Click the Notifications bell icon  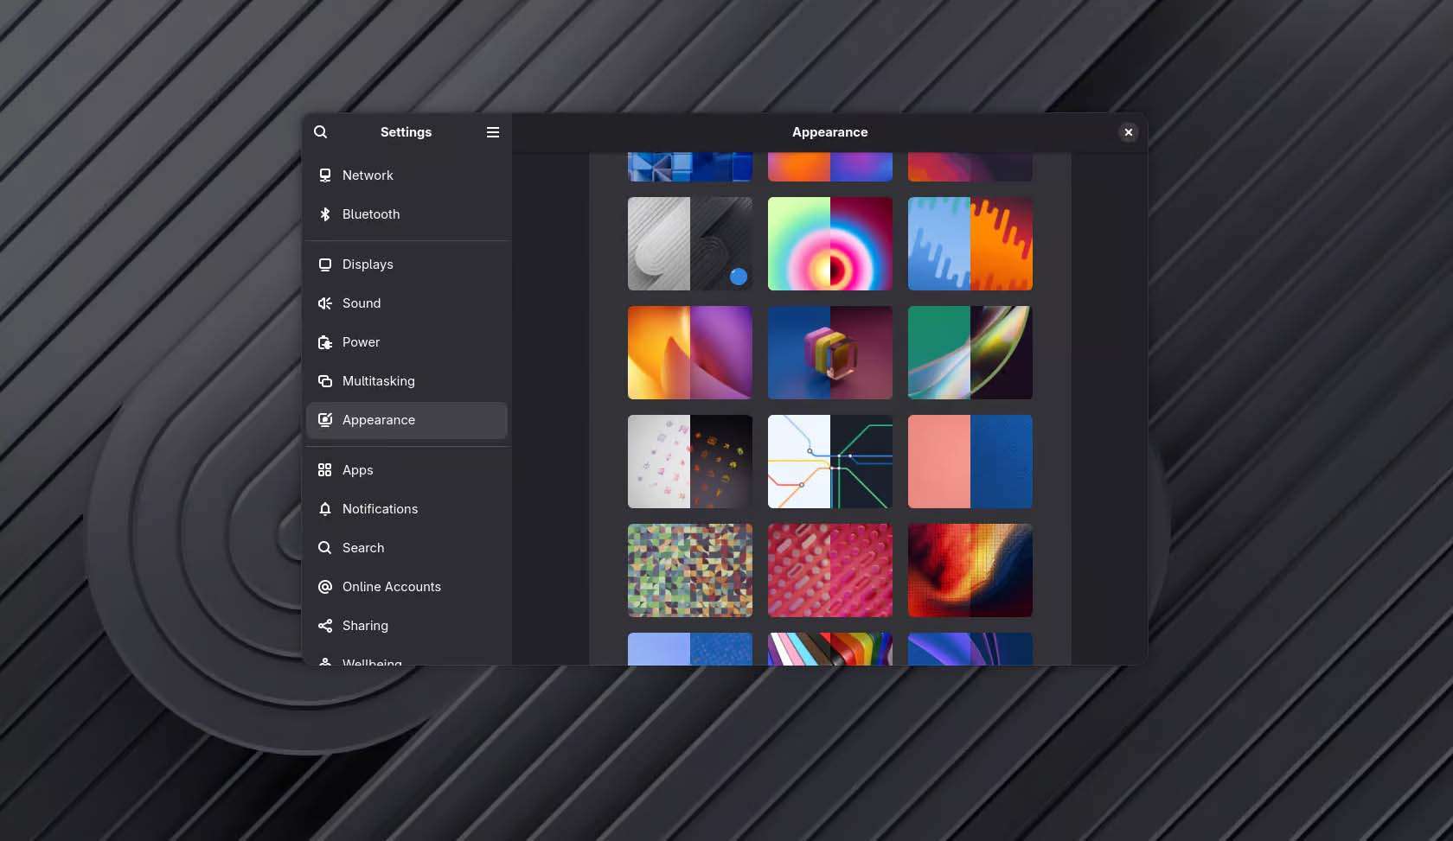(x=325, y=509)
